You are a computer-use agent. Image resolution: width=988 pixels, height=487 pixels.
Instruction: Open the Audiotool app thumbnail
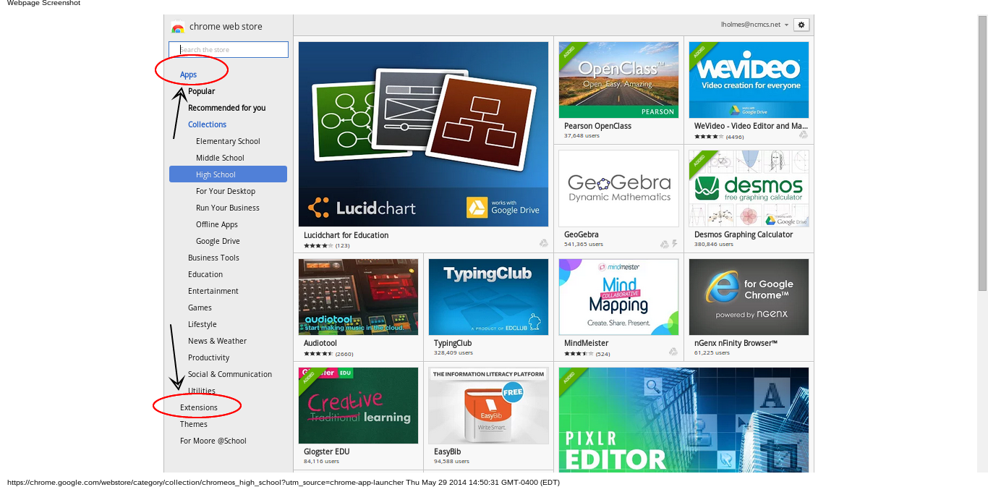[358, 297]
